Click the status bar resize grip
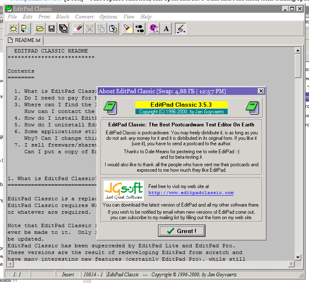This screenshot has height=283, width=309. 301,275
